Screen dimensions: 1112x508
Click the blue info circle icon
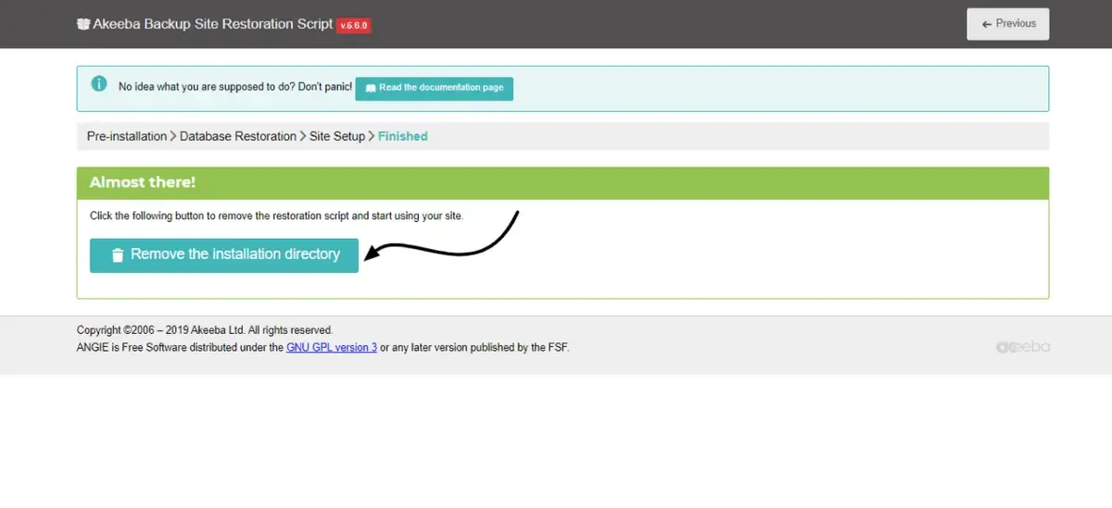[99, 83]
